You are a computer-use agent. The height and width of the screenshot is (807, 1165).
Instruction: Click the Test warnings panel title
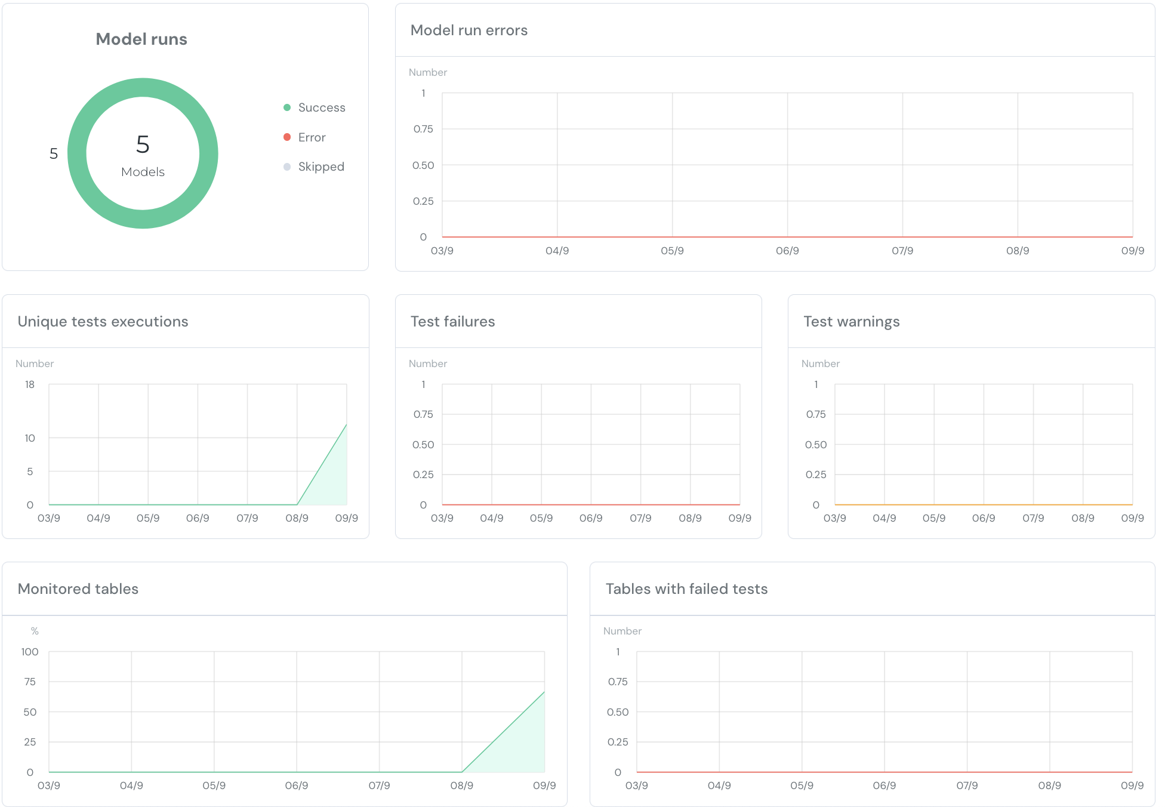click(x=851, y=322)
